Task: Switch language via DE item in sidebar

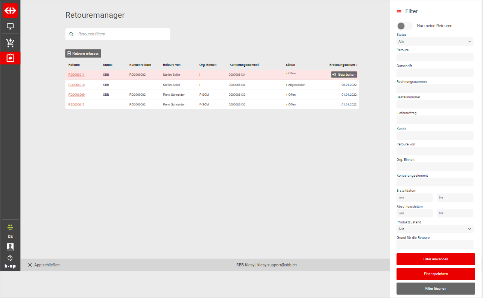Action: (10, 237)
